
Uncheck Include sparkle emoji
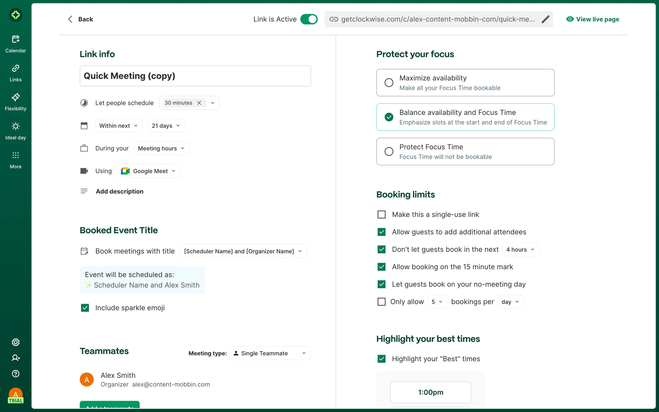coord(85,308)
